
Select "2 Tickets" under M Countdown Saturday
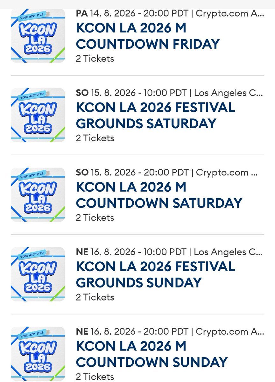click(x=95, y=218)
